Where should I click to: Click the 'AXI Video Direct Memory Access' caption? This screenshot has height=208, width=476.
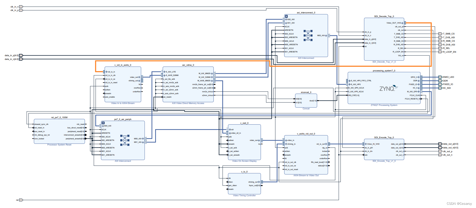pyautogui.click(x=188, y=103)
